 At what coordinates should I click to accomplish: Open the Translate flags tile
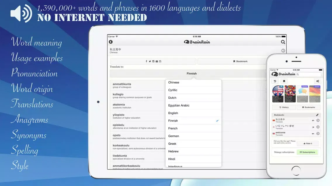click(x=290, y=94)
